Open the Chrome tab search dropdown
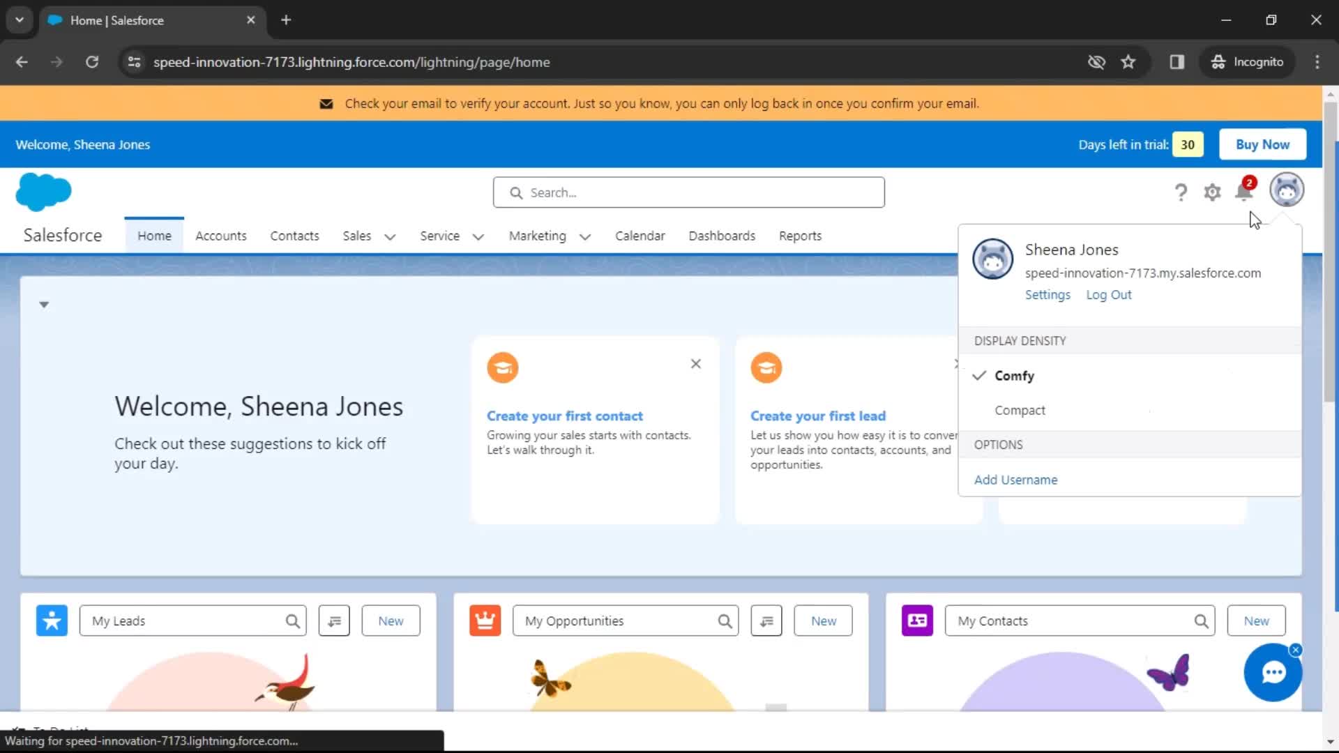 point(20,20)
